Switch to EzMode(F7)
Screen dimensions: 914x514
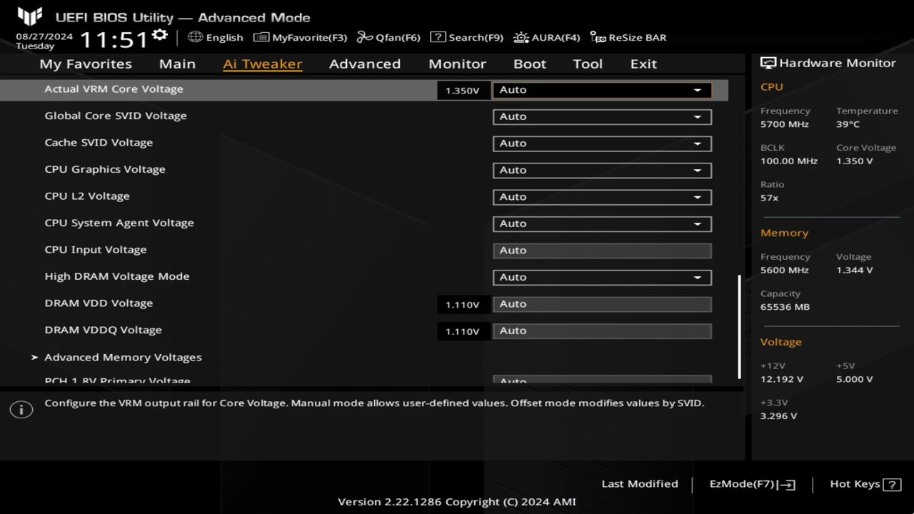click(752, 484)
